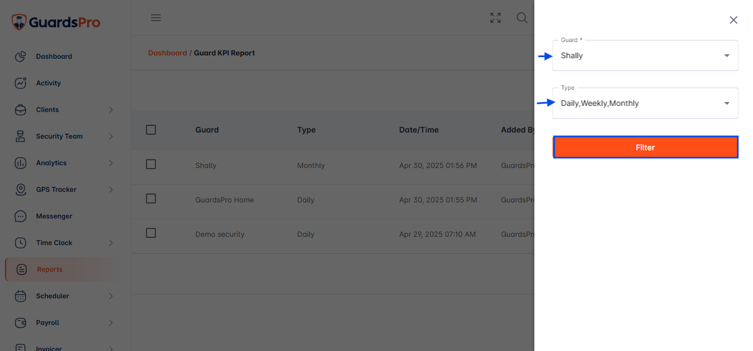Click Demo security guard name cell
This screenshot has width=753, height=351.
click(220, 235)
